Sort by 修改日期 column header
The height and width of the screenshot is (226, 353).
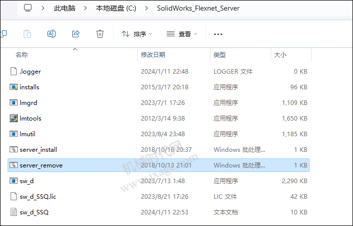coord(153,54)
